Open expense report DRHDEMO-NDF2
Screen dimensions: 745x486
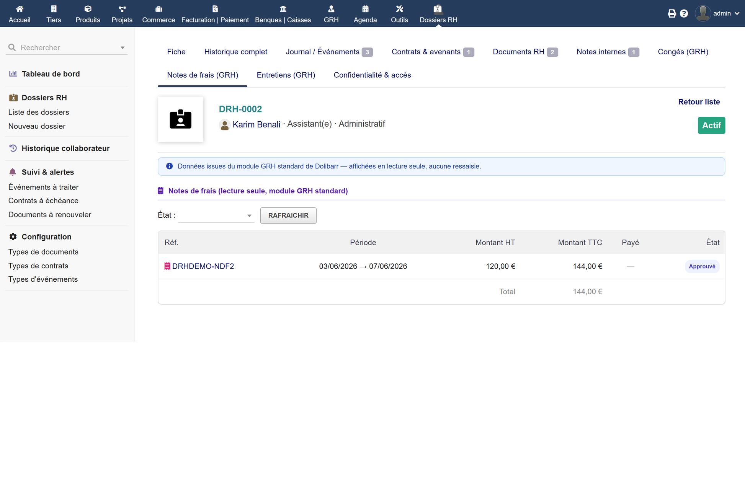click(x=203, y=266)
